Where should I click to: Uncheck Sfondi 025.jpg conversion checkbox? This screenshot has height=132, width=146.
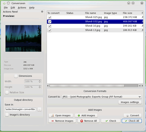[x=50, y=17]
